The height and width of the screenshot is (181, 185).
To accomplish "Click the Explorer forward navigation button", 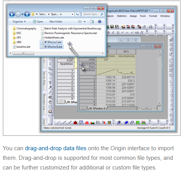I will point(18,14).
